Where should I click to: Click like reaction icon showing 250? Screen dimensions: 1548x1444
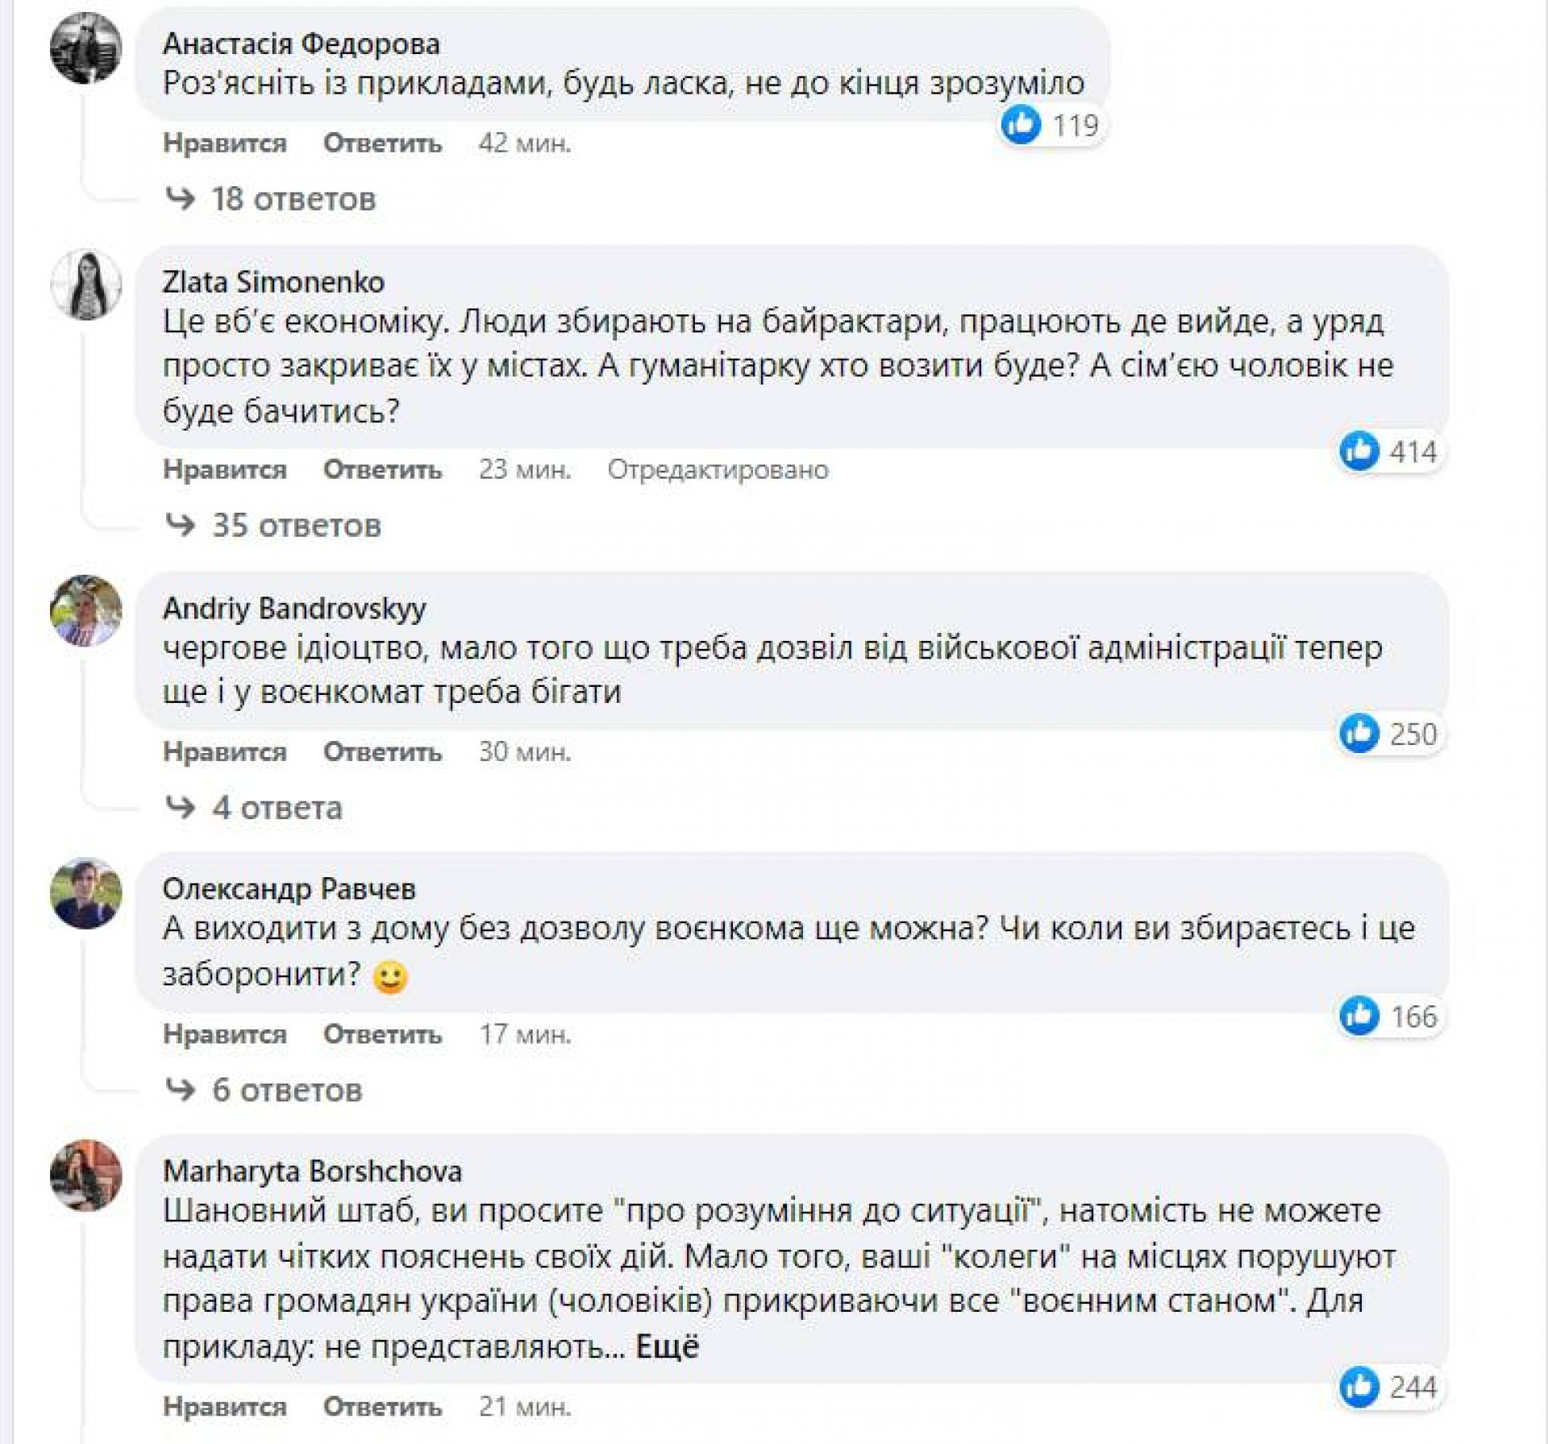coord(1359,734)
